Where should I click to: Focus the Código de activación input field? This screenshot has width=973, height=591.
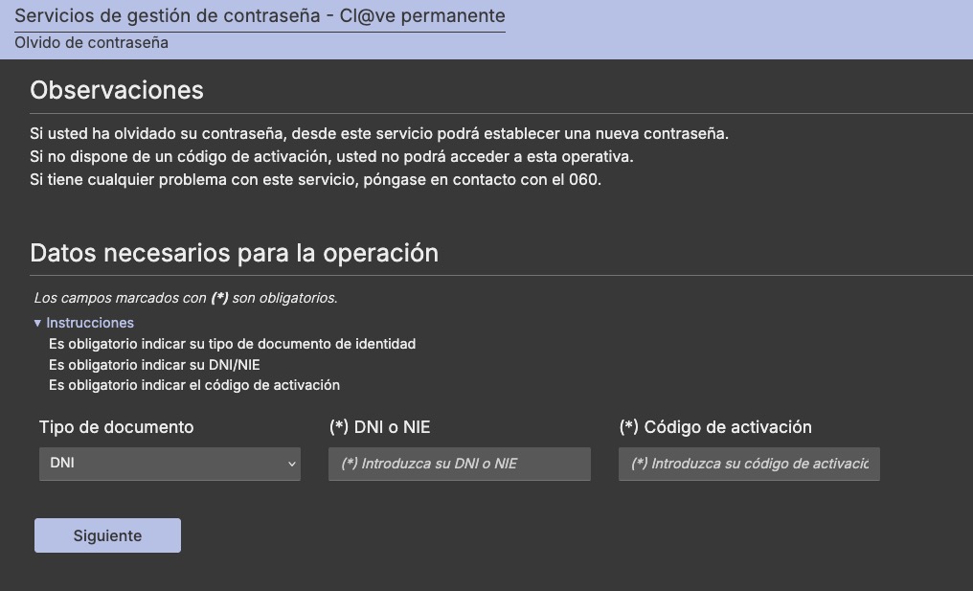(749, 464)
